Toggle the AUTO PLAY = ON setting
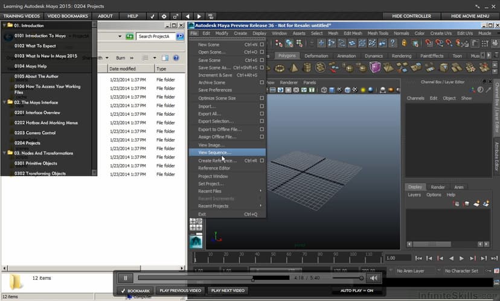Screen dimensions: 500x301 coord(356,291)
